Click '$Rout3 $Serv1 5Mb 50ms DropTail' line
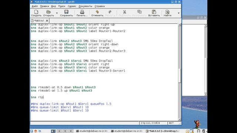This screenshot has width=237, height=133. 72,61
